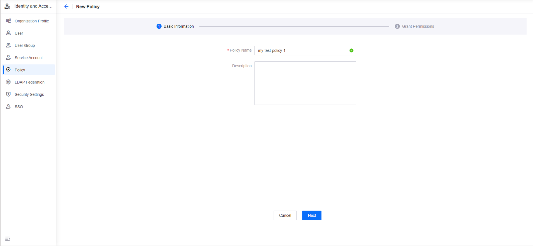Click the Service Account icon
Image resolution: width=533 pixels, height=246 pixels.
8,58
